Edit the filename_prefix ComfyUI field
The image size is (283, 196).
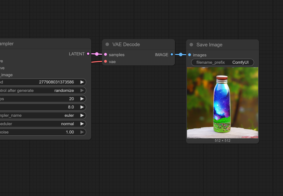[x=222, y=62]
